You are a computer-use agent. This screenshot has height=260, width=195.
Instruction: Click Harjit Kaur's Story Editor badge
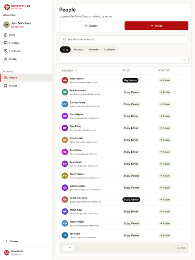(131, 212)
